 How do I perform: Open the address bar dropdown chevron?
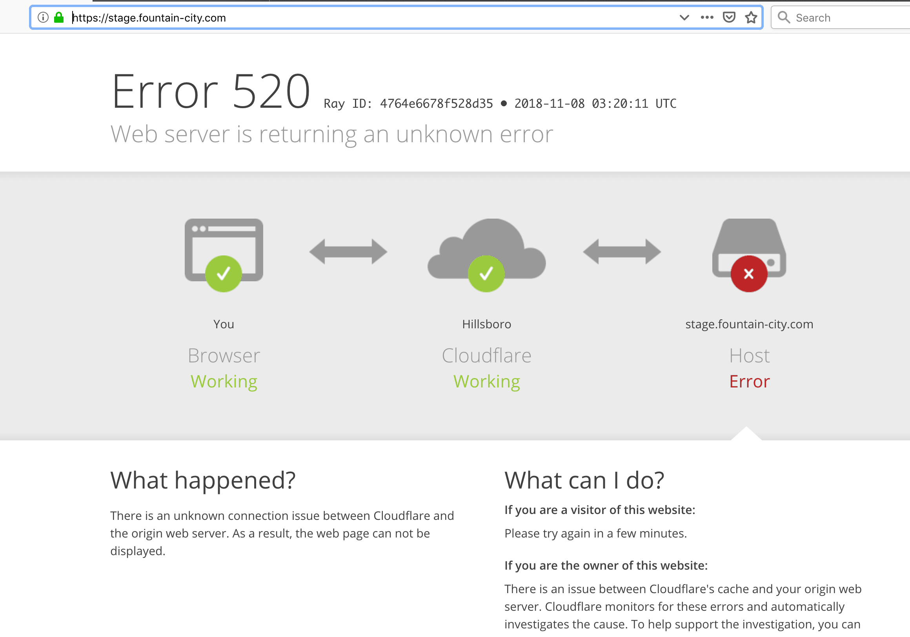pyautogui.click(x=684, y=17)
